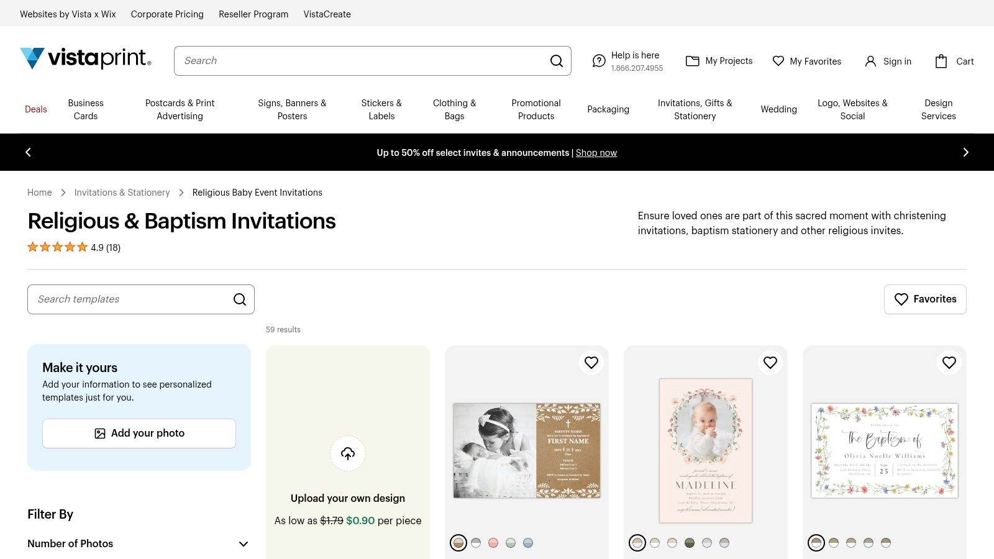Viewport: 994px width, 559px height.
Task: Open My Projects folder icon
Action: coord(692,61)
